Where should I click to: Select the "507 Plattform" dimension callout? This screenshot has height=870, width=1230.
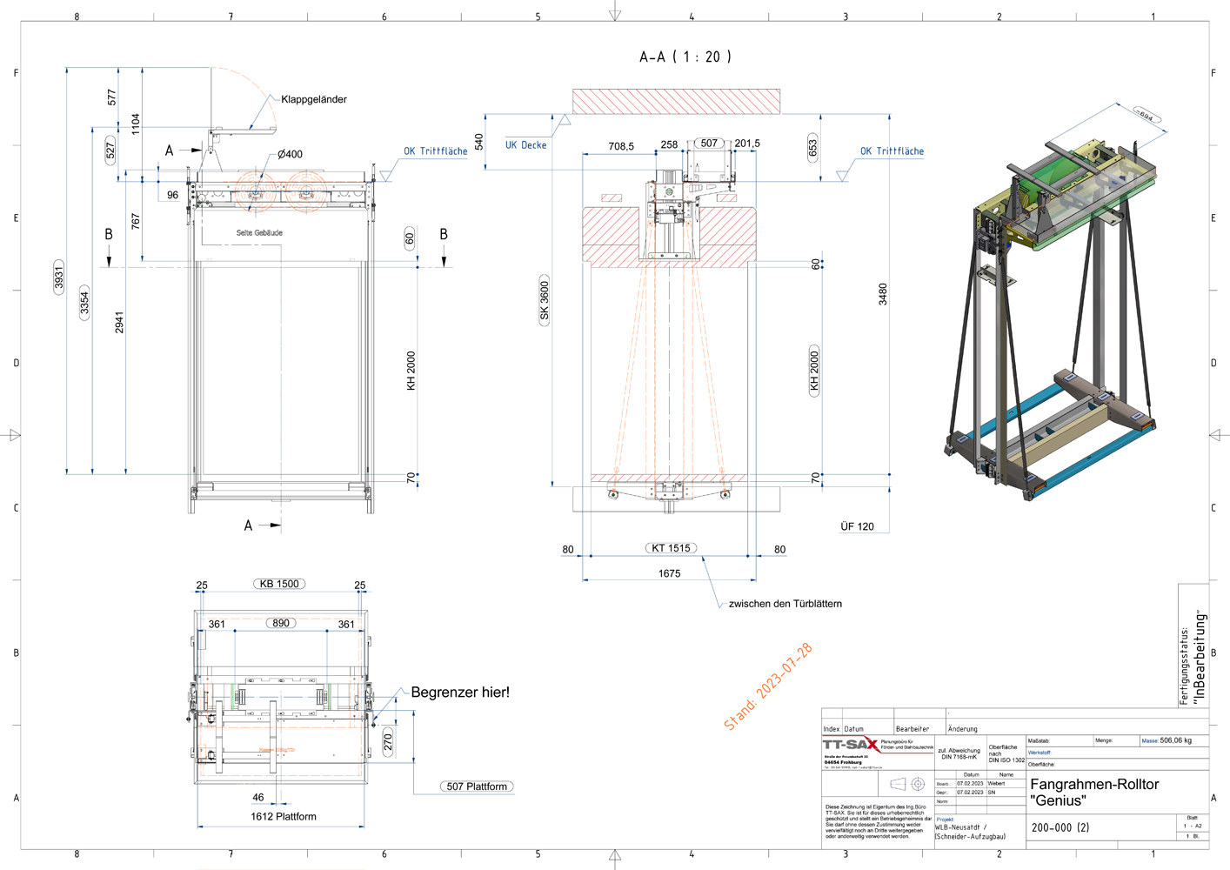476,786
